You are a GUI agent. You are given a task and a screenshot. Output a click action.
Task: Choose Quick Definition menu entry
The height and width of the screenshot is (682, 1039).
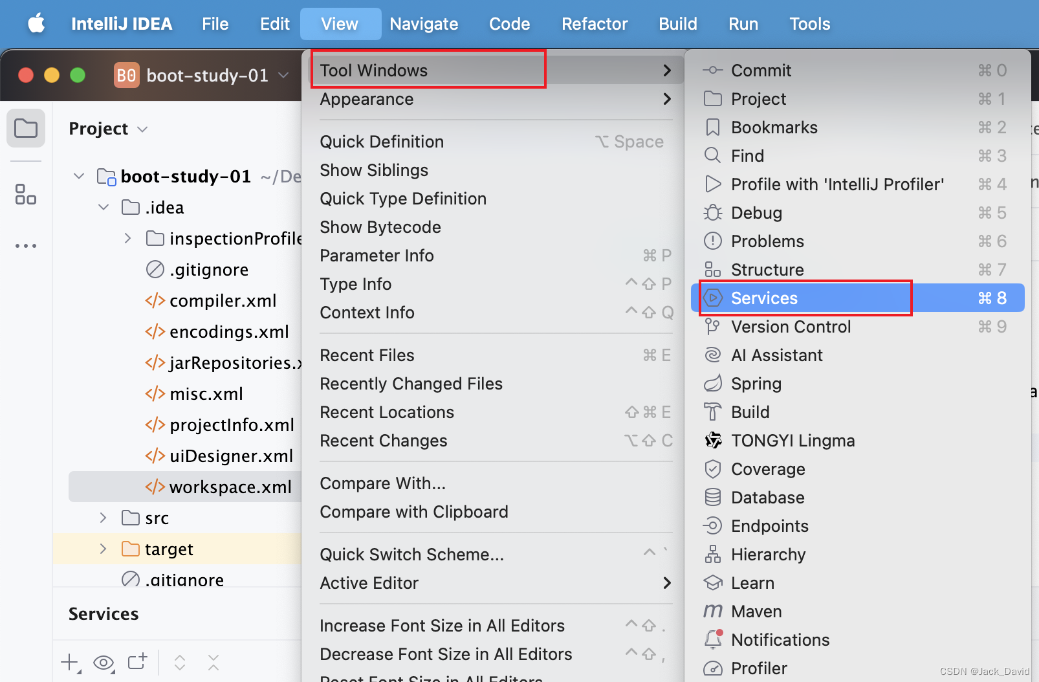(x=496, y=142)
